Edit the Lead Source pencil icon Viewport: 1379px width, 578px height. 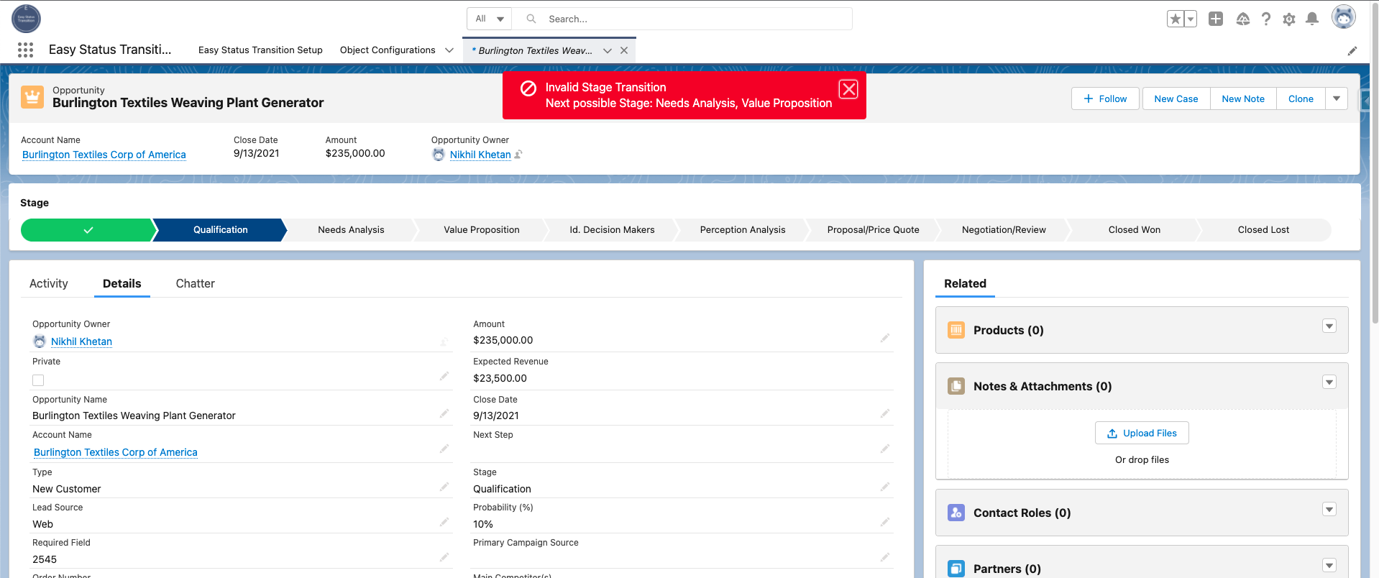(x=444, y=522)
